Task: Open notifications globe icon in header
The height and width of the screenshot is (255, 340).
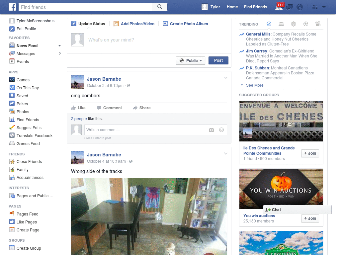Action: [x=300, y=7]
